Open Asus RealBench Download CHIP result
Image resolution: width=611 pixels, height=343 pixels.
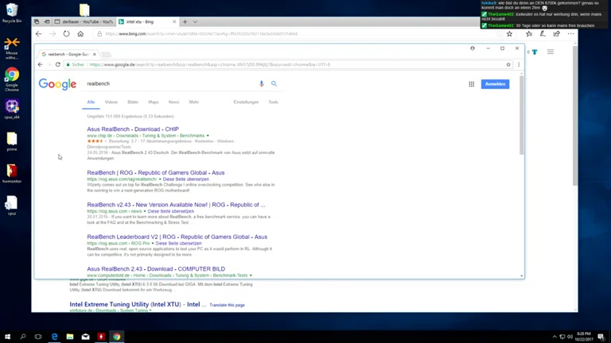point(133,129)
